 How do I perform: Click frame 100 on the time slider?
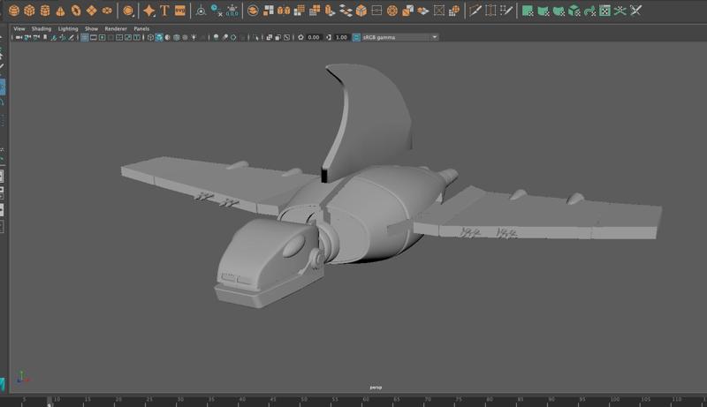(x=614, y=400)
